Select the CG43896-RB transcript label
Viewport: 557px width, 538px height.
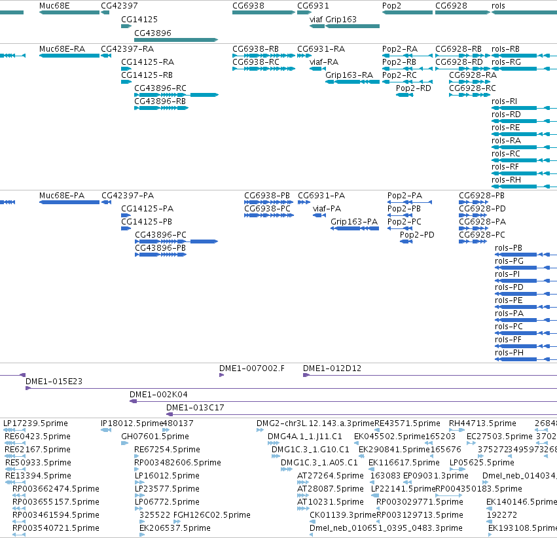click(x=160, y=101)
